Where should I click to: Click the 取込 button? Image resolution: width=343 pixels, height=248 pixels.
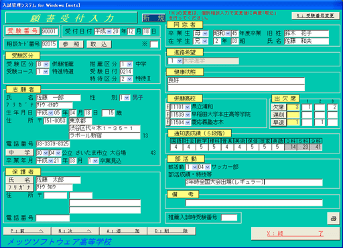pos(98,44)
